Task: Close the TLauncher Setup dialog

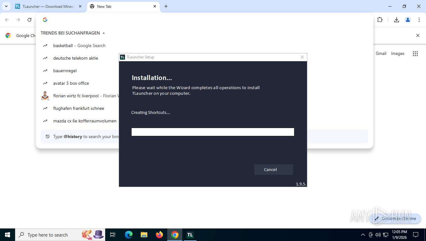Action: tap(302, 57)
